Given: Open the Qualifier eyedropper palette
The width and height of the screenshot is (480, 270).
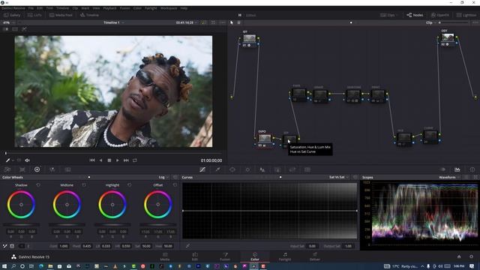Looking at the screenshot, I should [x=217, y=169].
